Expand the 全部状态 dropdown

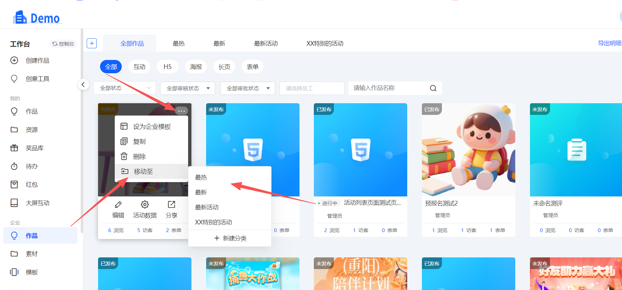pyautogui.click(x=125, y=88)
